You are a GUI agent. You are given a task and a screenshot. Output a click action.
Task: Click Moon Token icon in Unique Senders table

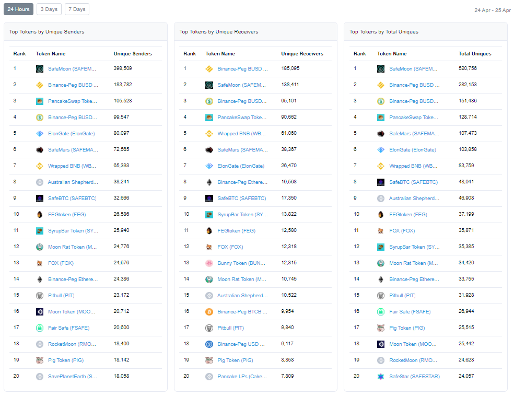40,312
